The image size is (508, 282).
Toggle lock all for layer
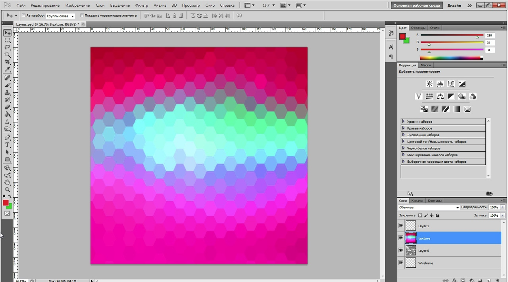click(x=437, y=215)
